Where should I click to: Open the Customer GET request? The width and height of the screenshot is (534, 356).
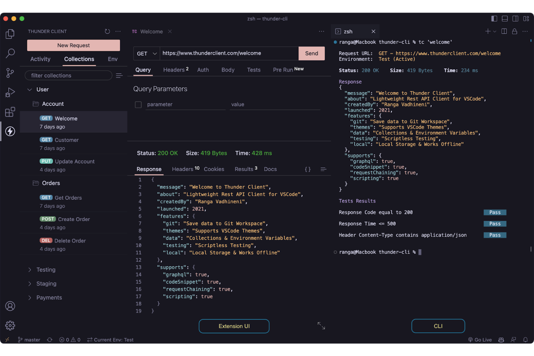point(74,144)
